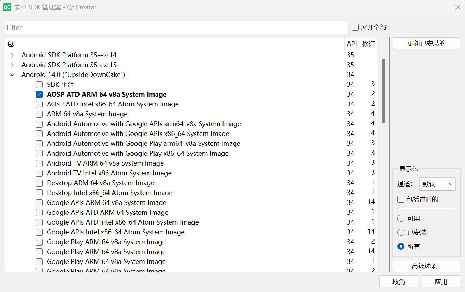Check the SDK 平台 checkbox
465x292 pixels.
coord(39,84)
